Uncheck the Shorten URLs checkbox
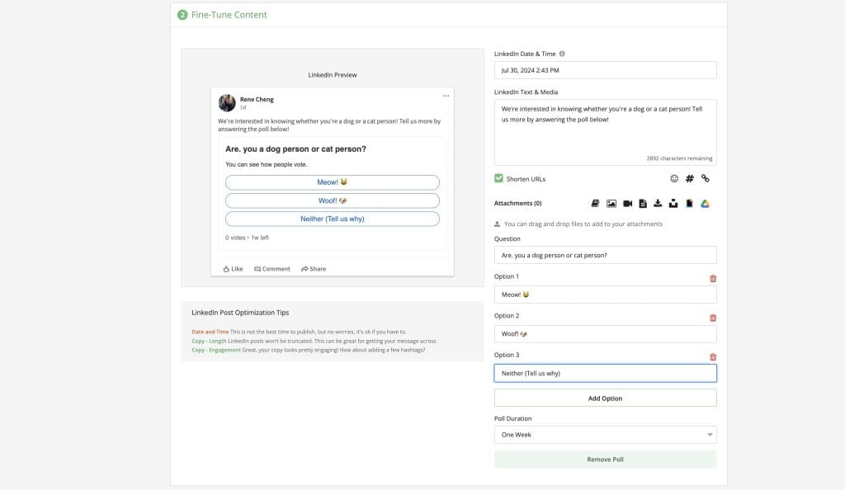Screen dimensions: 845x490 [498, 178]
